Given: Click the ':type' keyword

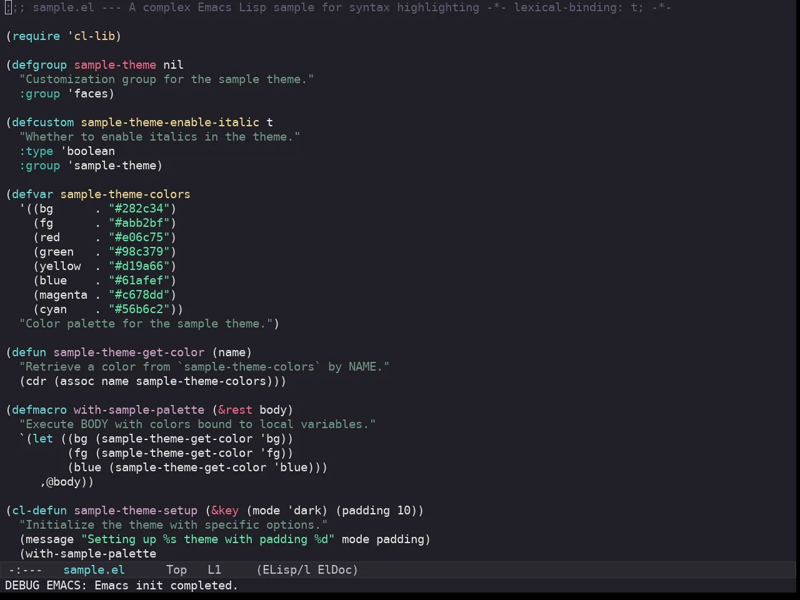Looking at the screenshot, I should tap(36, 151).
